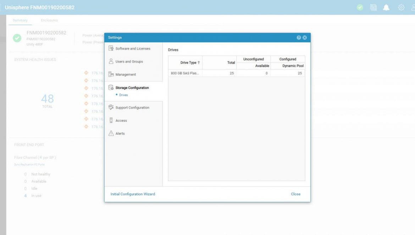Click the Support Configuration icon
Screen dimensions: 415x235
point(111,107)
